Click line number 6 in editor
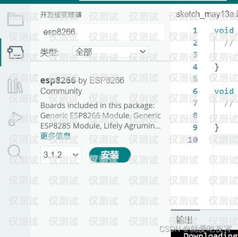This screenshot has width=238, height=237. click(195, 91)
